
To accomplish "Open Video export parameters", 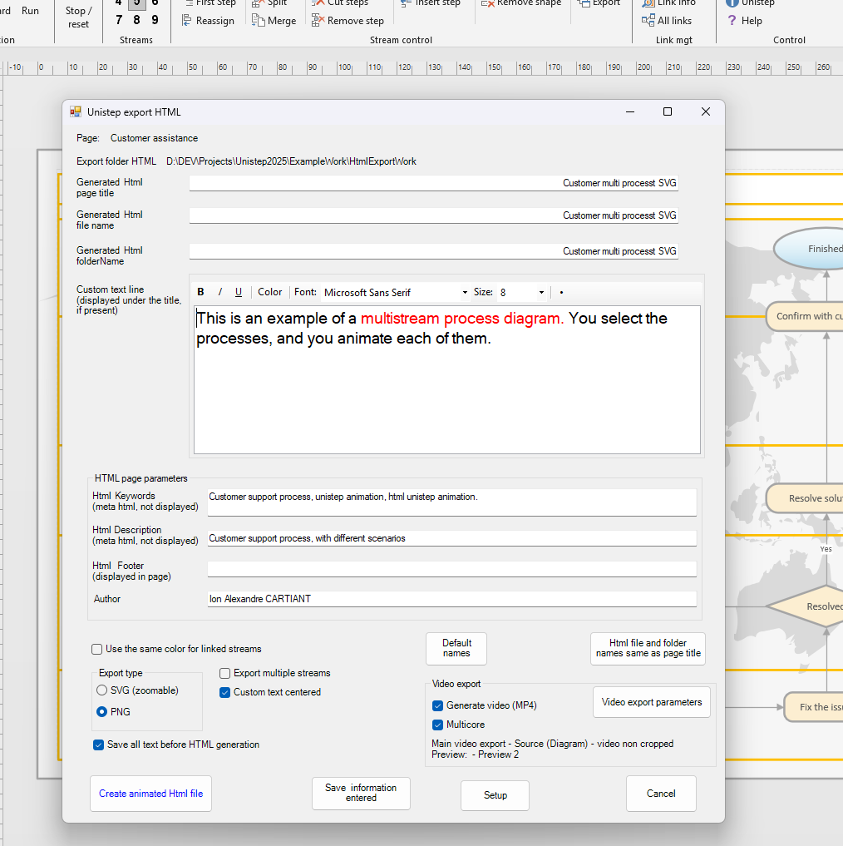I will tap(651, 702).
